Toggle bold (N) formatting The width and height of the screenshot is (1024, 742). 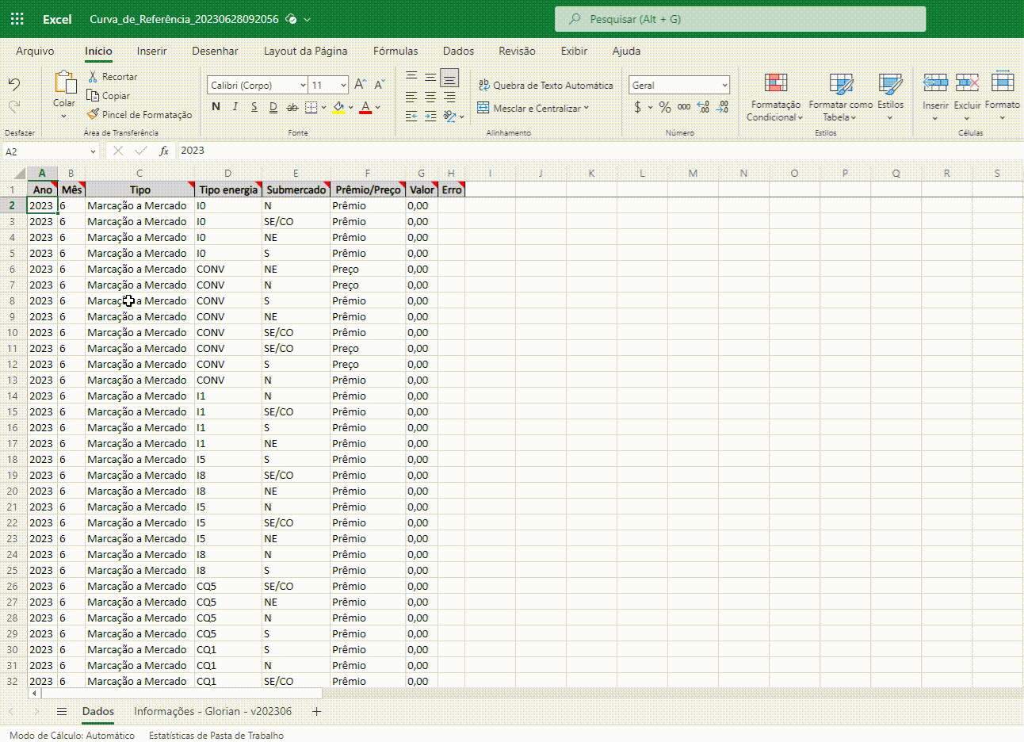[x=216, y=107]
